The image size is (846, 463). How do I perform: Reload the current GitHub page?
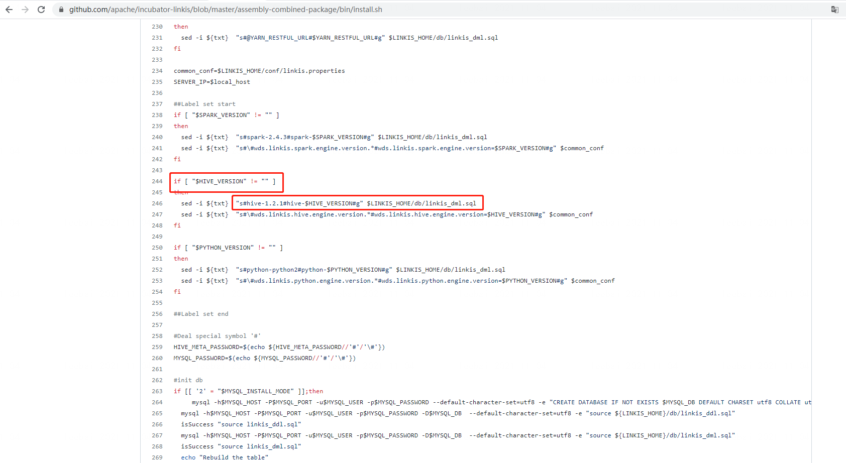click(41, 10)
